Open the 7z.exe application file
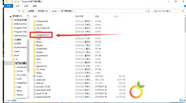 39,76
